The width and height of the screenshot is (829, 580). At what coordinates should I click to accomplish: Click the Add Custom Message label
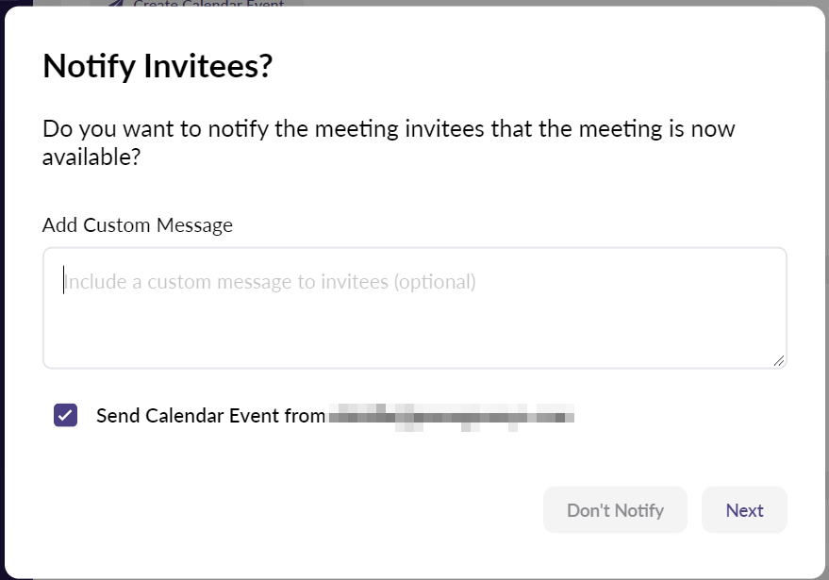point(138,224)
